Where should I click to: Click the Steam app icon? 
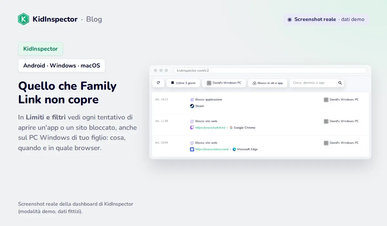tap(192, 106)
